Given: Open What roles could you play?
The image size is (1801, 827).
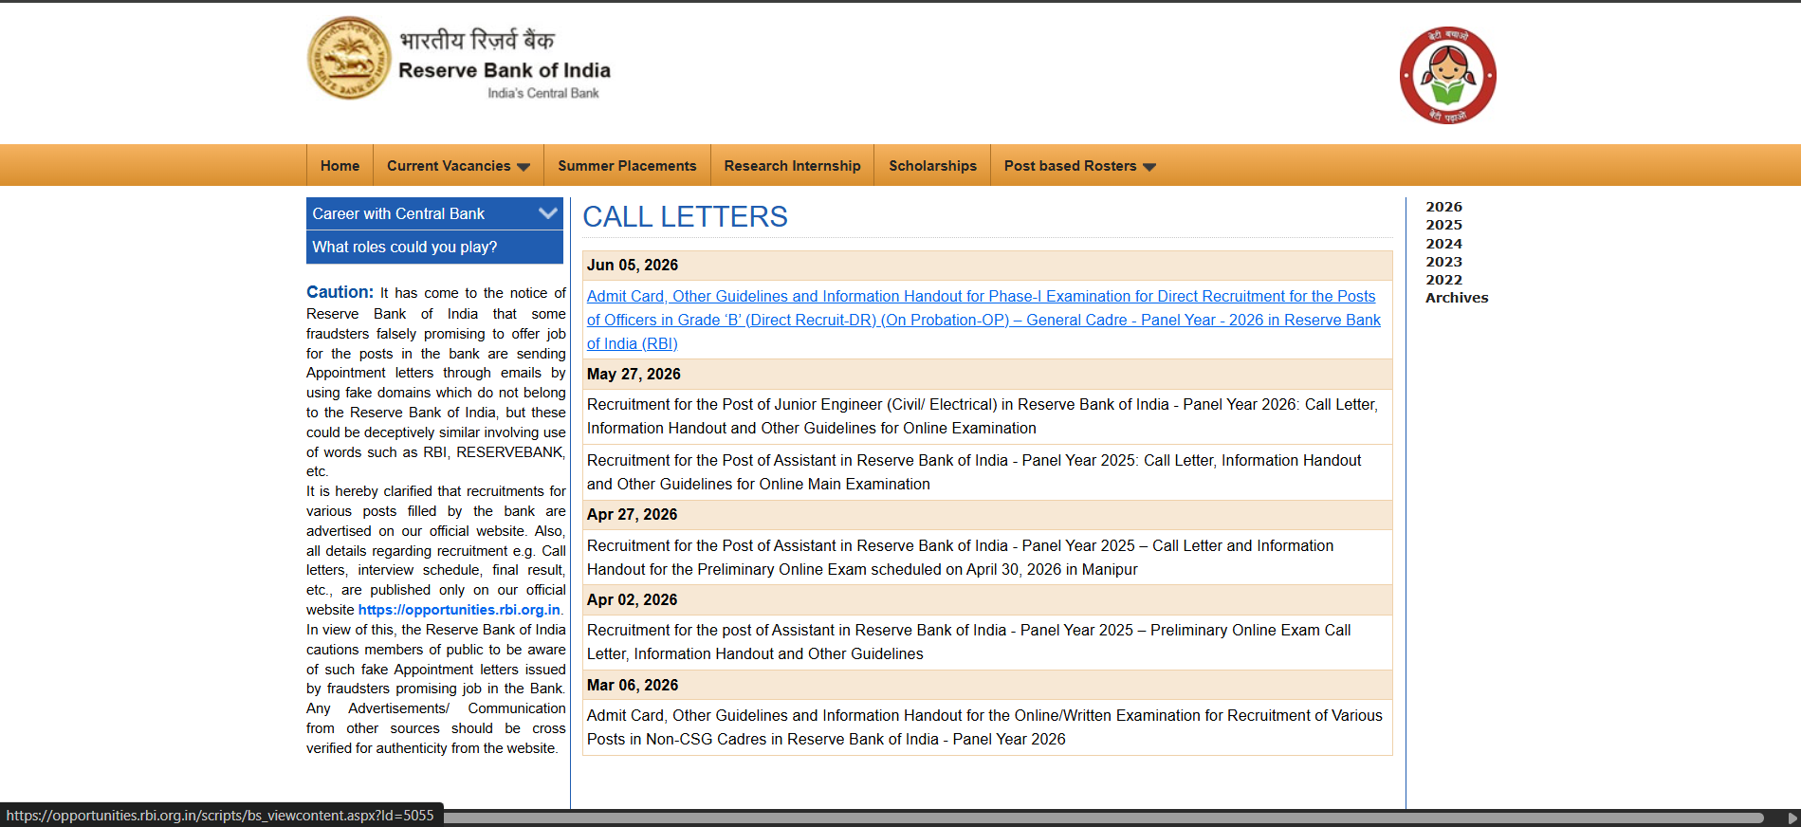Looking at the screenshot, I should 434,247.
